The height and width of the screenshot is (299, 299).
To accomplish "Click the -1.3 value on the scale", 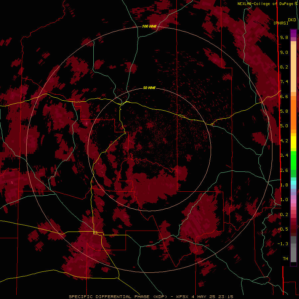I will click(283, 244).
